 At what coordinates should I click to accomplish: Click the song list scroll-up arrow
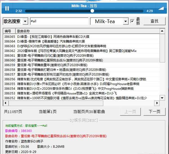coord(163,31)
